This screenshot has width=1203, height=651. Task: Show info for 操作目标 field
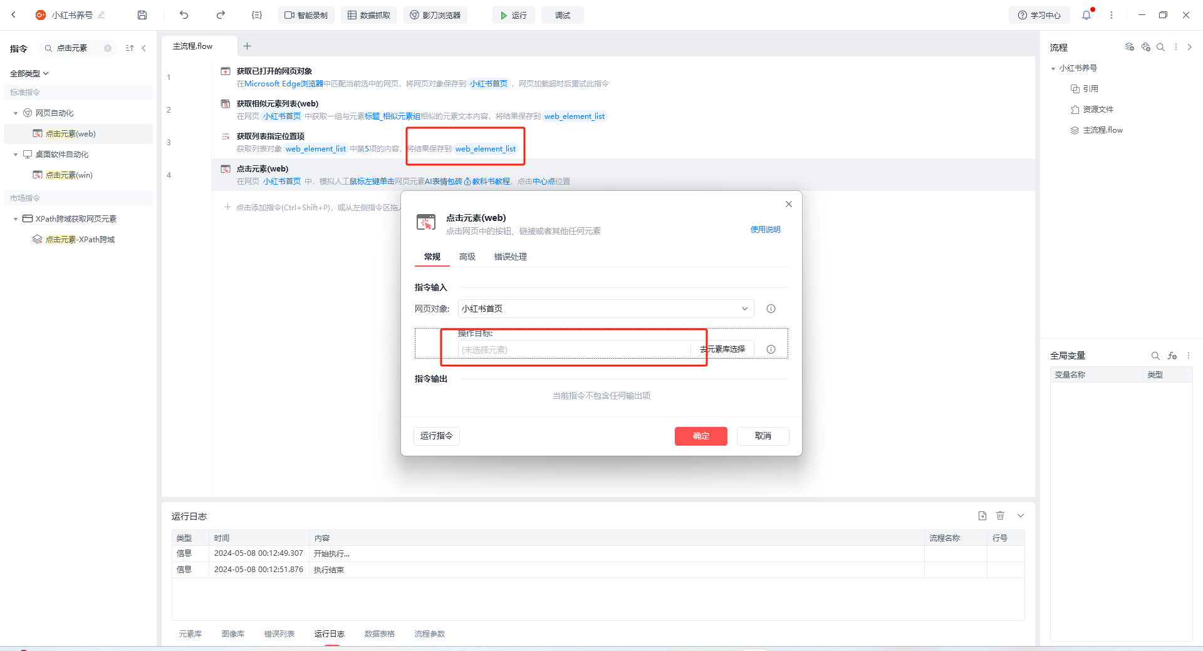click(x=771, y=349)
